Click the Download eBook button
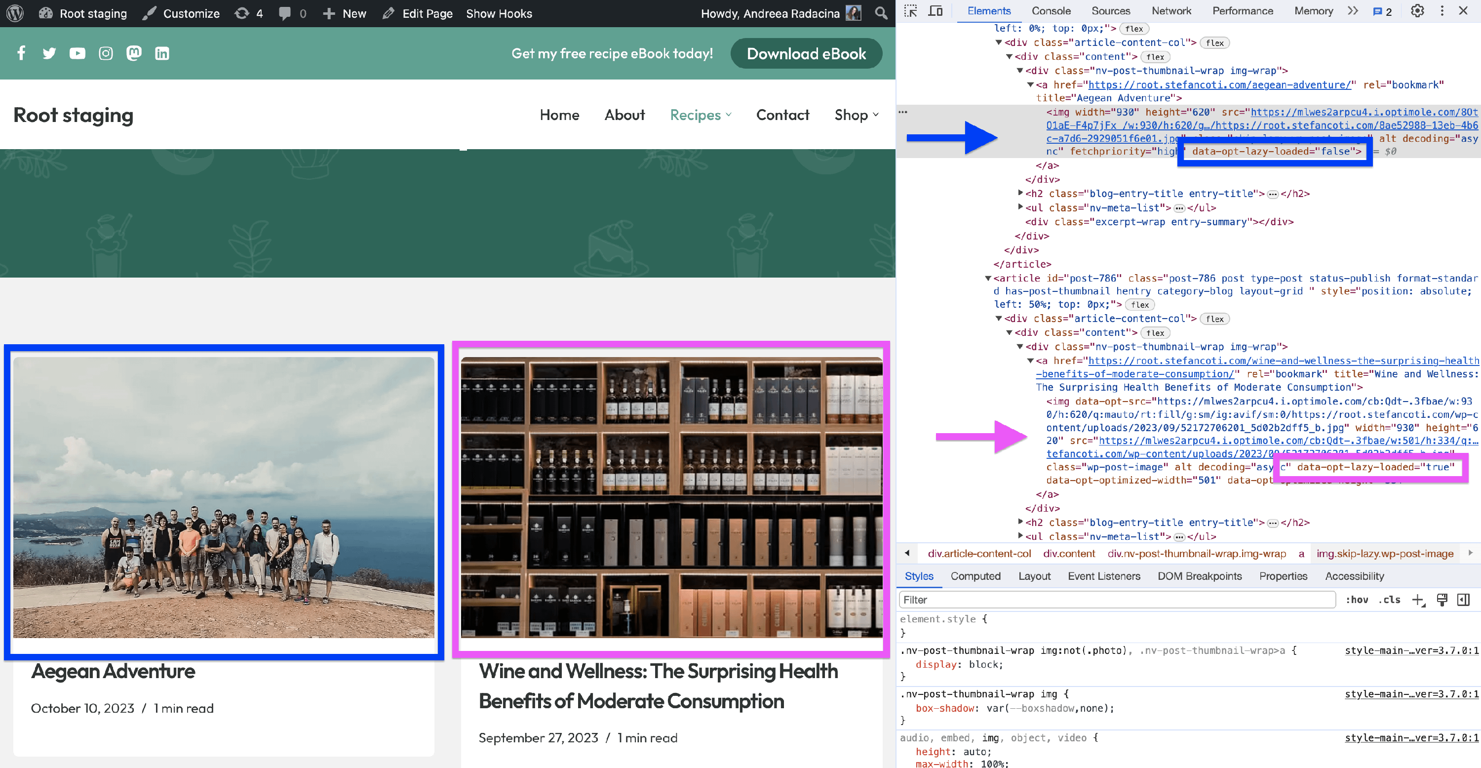This screenshot has width=1481, height=768. pos(806,53)
